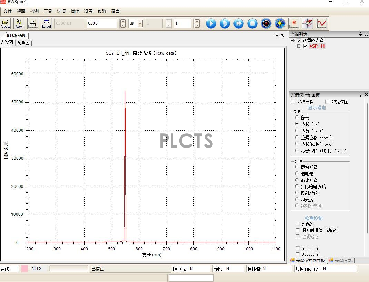Stop acquisition with the square stop button
The width and height of the screenshot is (369, 282).
coord(252,23)
